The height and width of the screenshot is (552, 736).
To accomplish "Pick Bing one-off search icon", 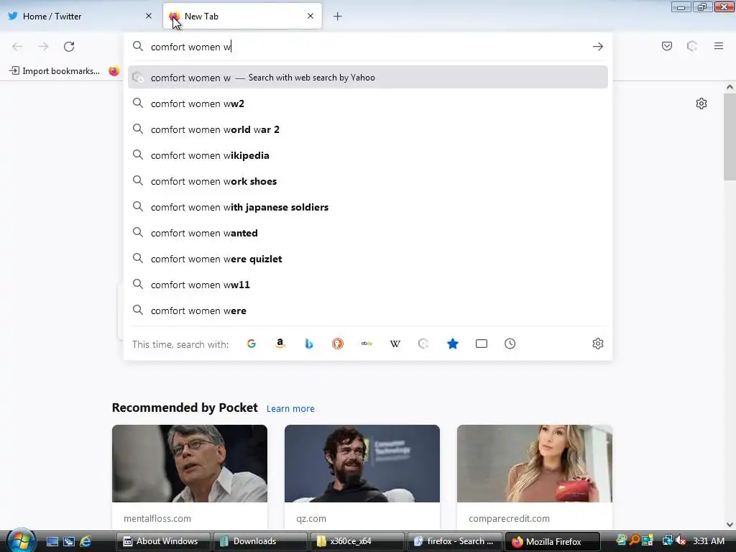I will click(x=309, y=344).
